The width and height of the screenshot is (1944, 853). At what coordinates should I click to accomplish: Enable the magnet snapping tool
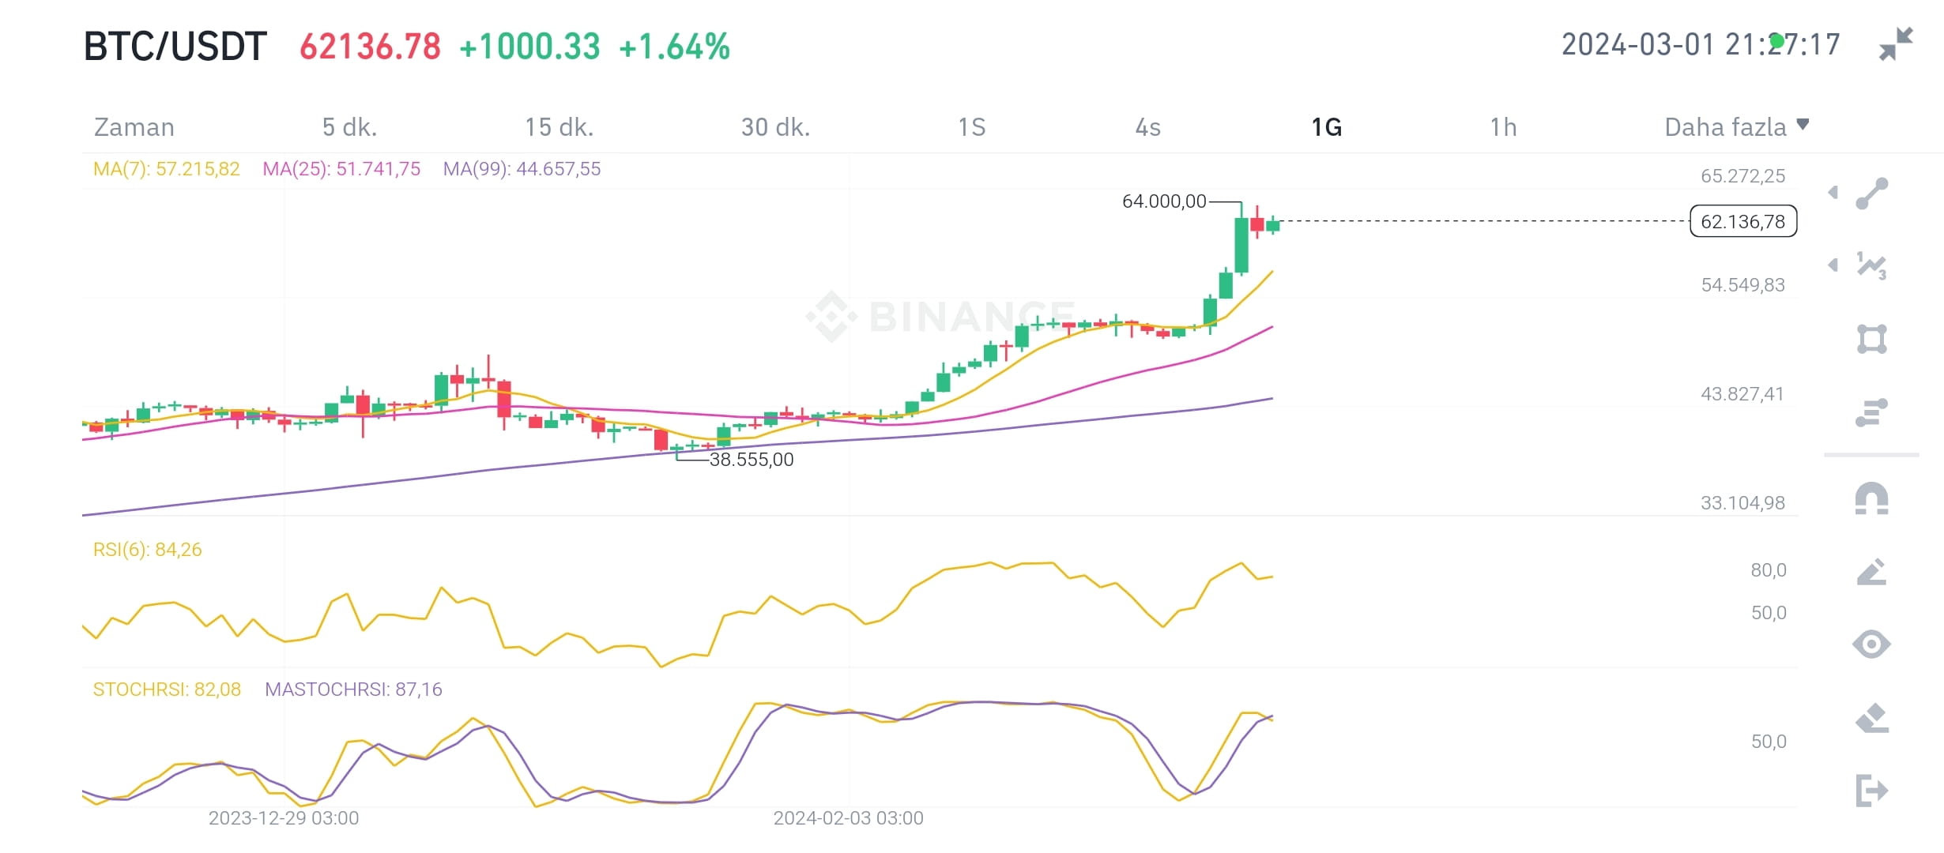pyautogui.click(x=1871, y=498)
